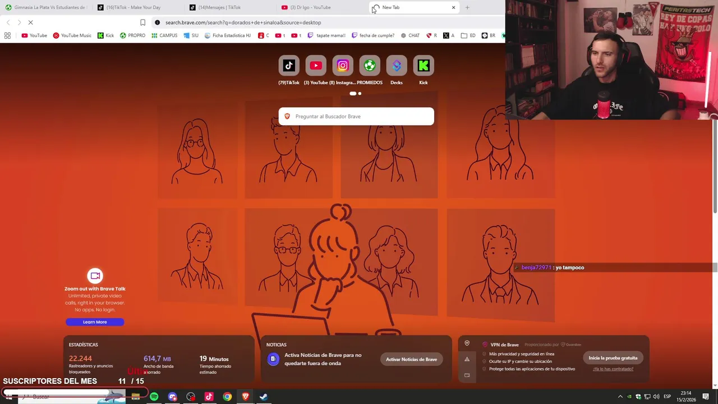
Task: Open the ED bookmarks folder
Action: coord(468,35)
